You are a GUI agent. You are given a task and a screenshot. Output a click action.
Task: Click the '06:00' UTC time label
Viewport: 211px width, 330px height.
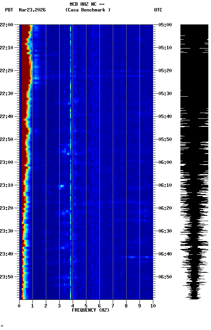[x=165, y=162]
